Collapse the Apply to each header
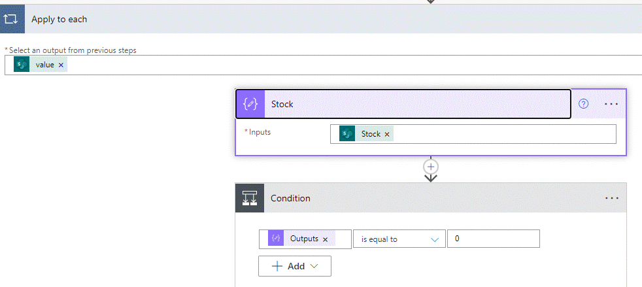 [327, 19]
